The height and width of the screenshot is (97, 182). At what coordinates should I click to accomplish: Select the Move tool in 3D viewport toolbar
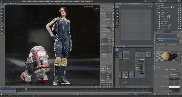(x=2, y=13)
